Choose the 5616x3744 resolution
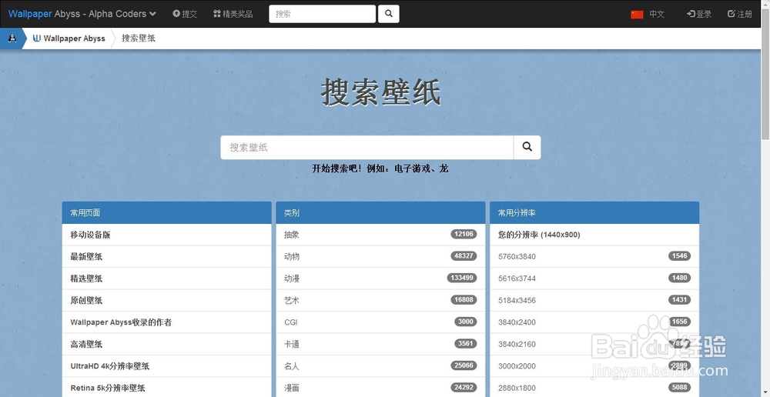770x397 pixels. click(x=594, y=279)
